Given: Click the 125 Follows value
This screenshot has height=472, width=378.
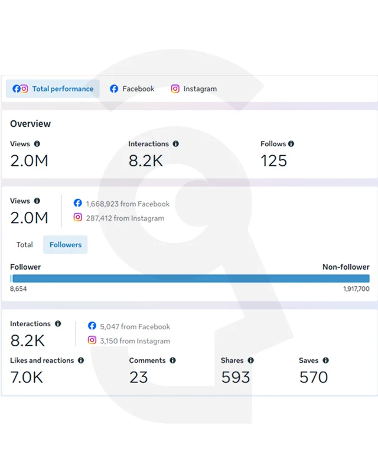Looking at the screenshot, I should pyautogui.click(x=273, y=160).
